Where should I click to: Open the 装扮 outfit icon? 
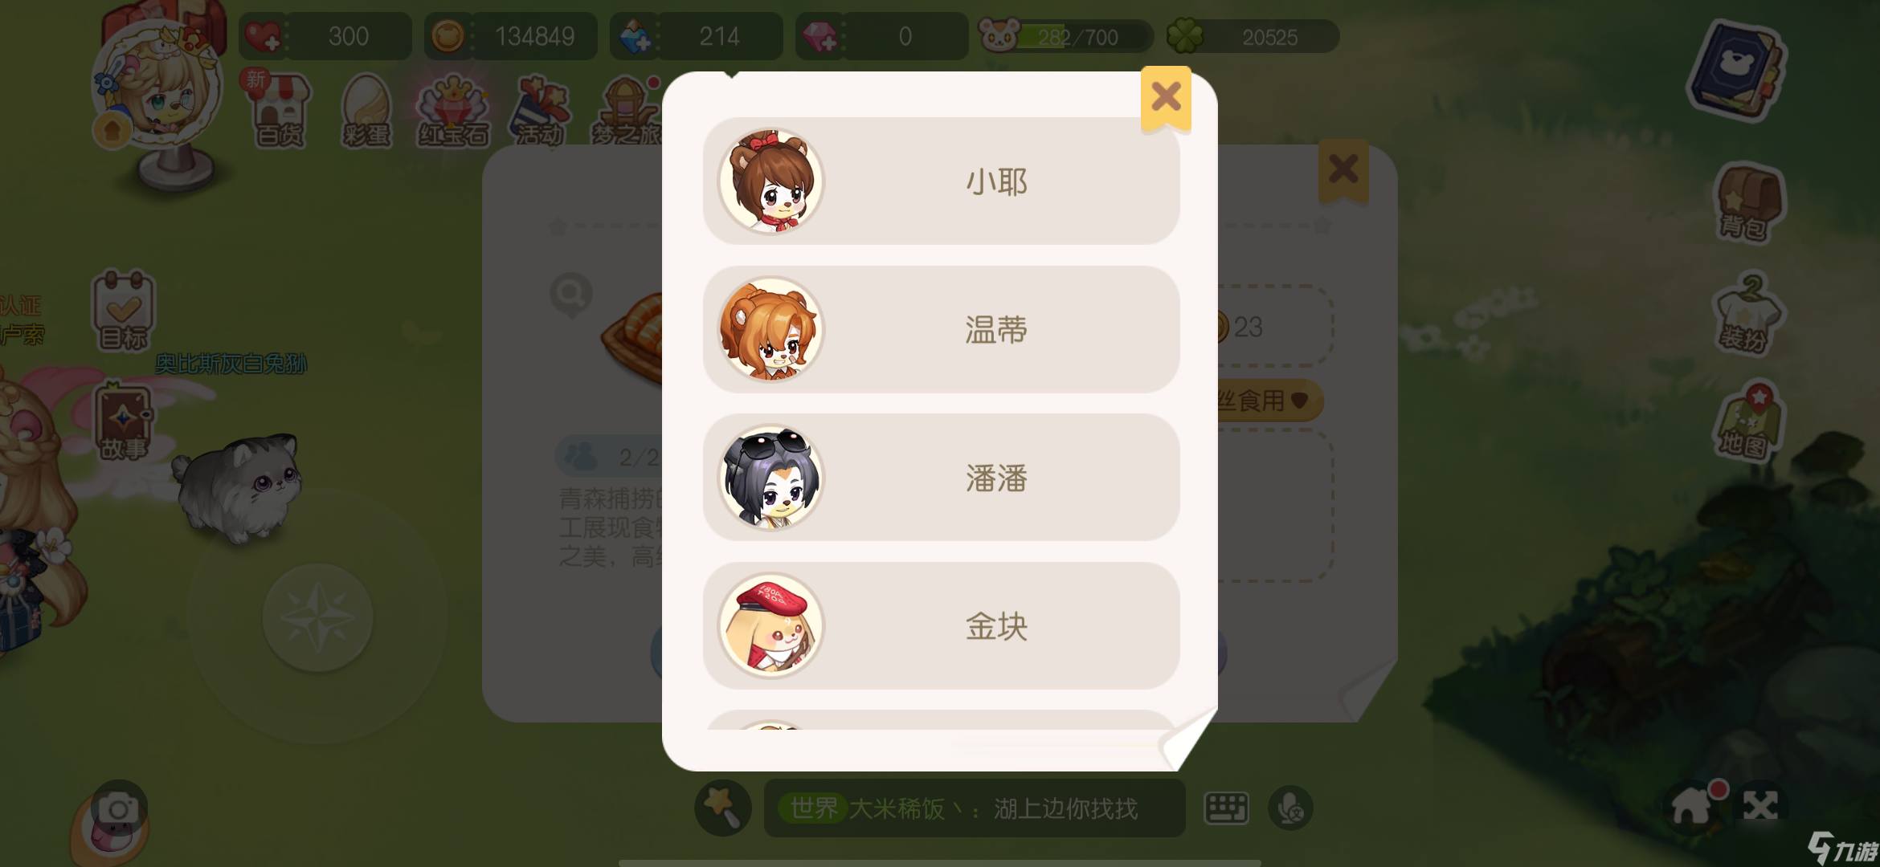[1747, 315]
